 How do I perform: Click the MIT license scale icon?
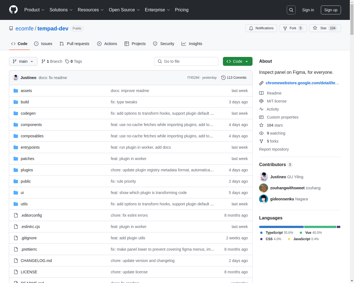(x=261, y=101)
